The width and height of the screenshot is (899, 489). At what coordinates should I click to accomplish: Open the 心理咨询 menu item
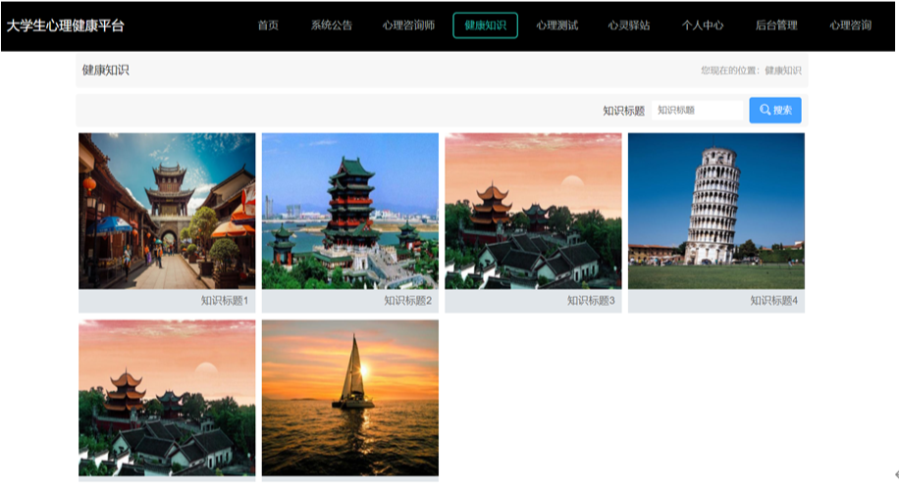(x=850, y=25)
